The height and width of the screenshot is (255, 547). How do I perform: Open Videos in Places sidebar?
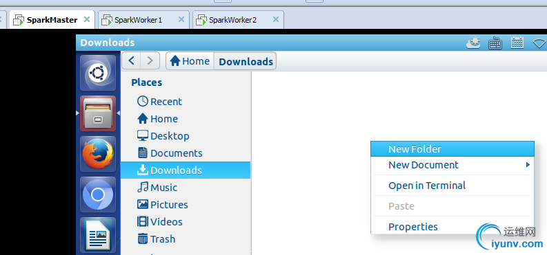pyautogui.click(x=186, y=221)
